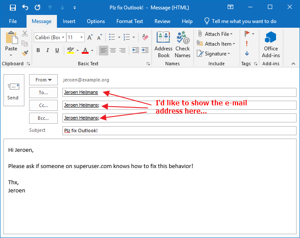This screenshot has width=300, height=238.
Task: Open Customize Quick Access Toolbar dropdown
Action: coord(74,8)
